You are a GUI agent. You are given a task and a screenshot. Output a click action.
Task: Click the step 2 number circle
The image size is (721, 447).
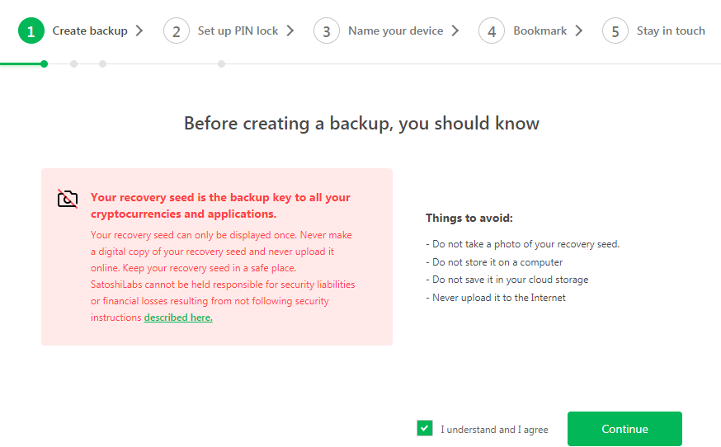tap(177, 31)
